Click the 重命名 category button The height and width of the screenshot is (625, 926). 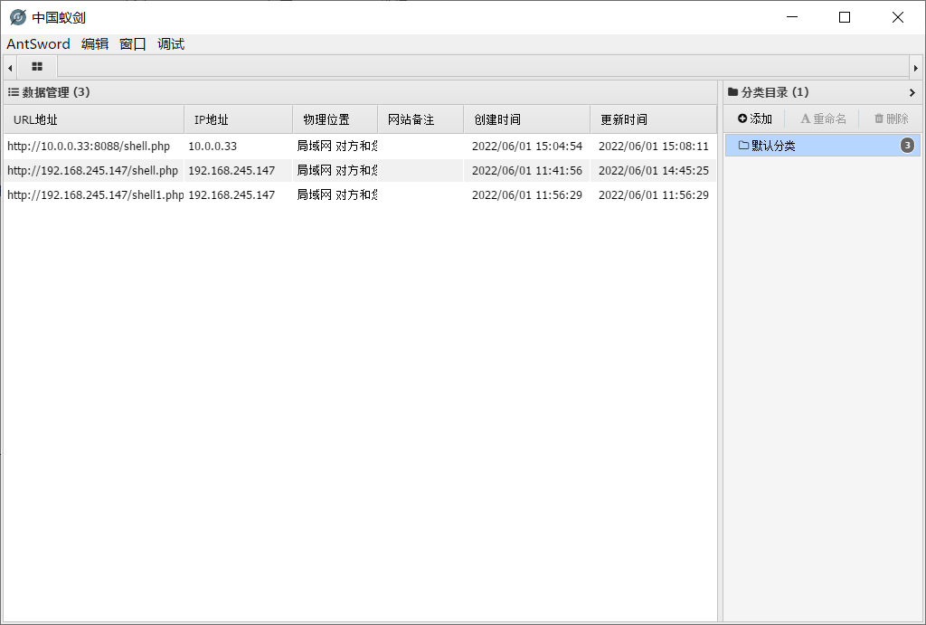point(823,118)
